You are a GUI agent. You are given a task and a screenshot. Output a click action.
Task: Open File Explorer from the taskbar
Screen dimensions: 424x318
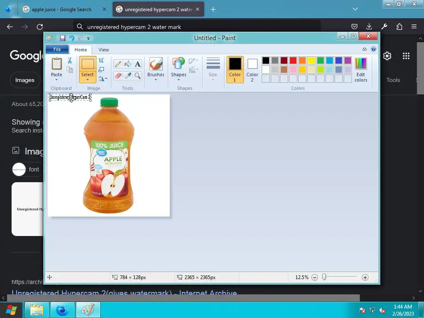(37, 310)
